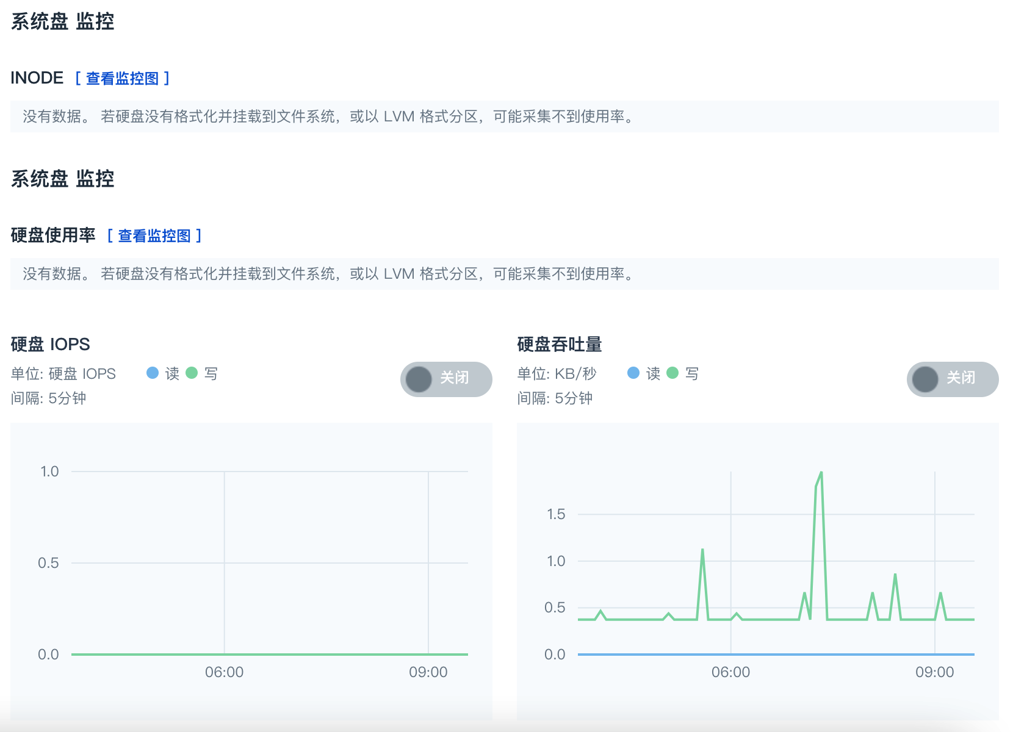
Task: Click the 间隔: 5分钟 label under 硬盘 IOPS
Action: [x=48, y=398]
